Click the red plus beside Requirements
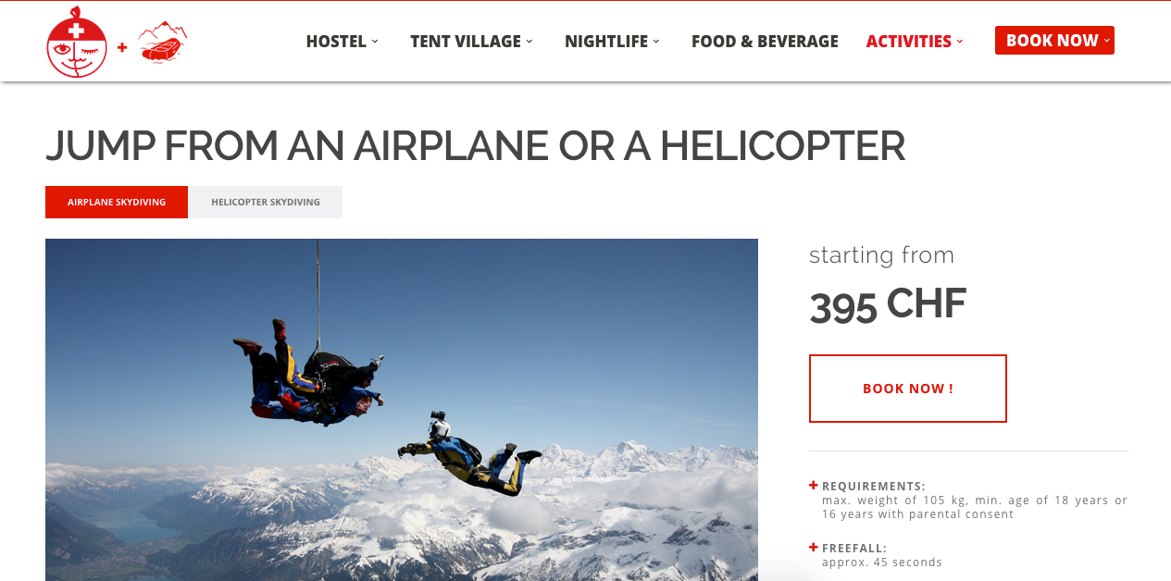Viewport: 1171px width, 581px height. click(814, 485)
